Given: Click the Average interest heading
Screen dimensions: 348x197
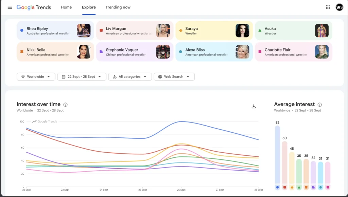Looking at the screenshot, I should pos(294,104).
